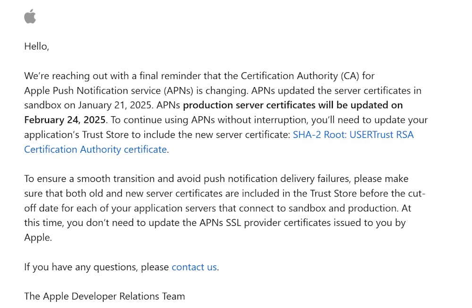Click the lone "Apple." word ending the paragraph

pyautogui.click(x=38, y=237)
